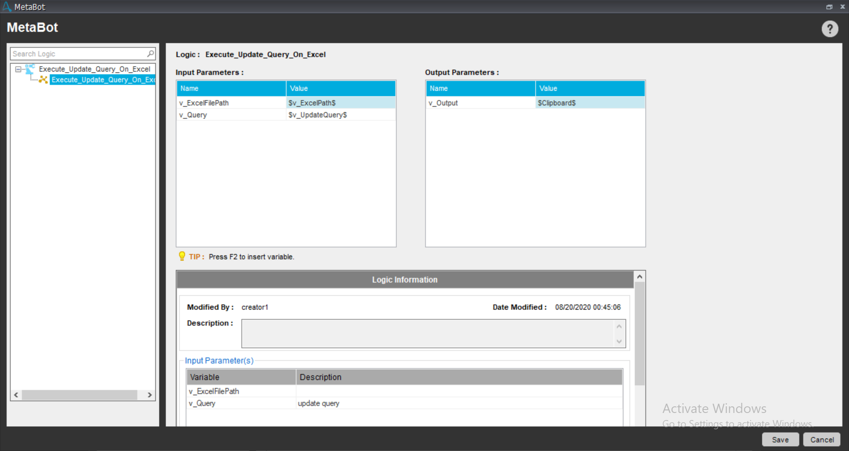
Task: Edit the $v_UpdateQuery$ value cell
Action: point(340,115)
